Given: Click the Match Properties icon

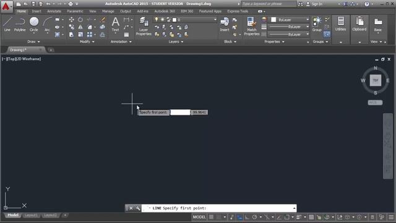Looking at the screenshot, I should tap(252, 26).
